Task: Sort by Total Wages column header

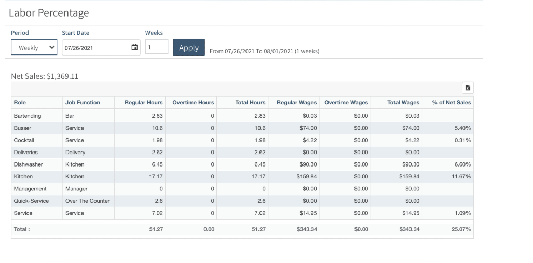Action: coord(403,103)
